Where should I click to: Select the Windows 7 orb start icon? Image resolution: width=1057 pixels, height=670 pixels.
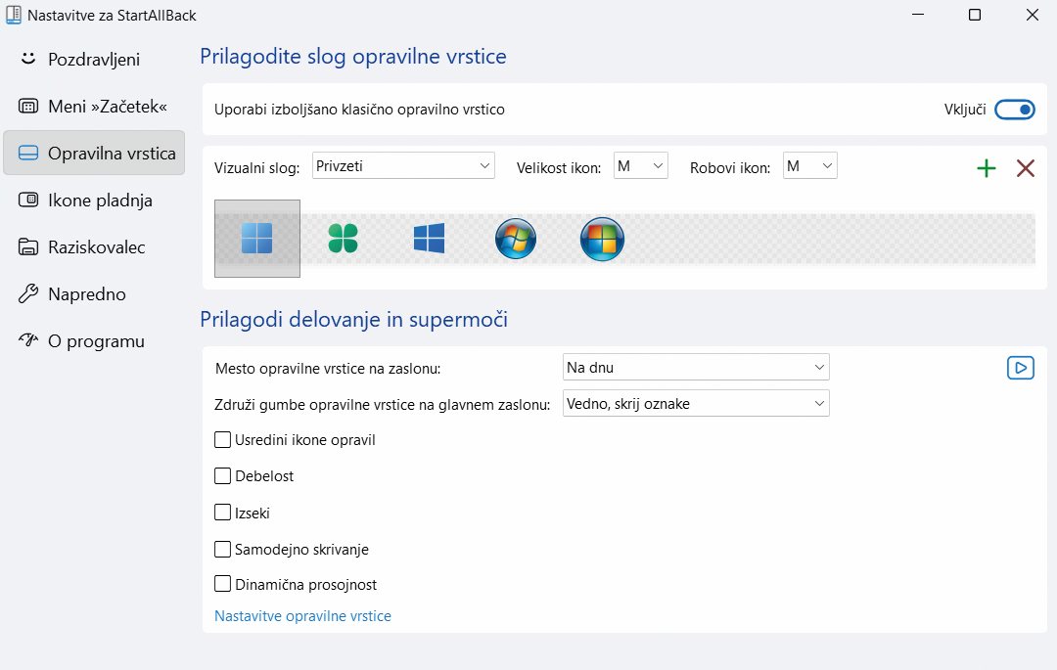(x=516, y=239)
